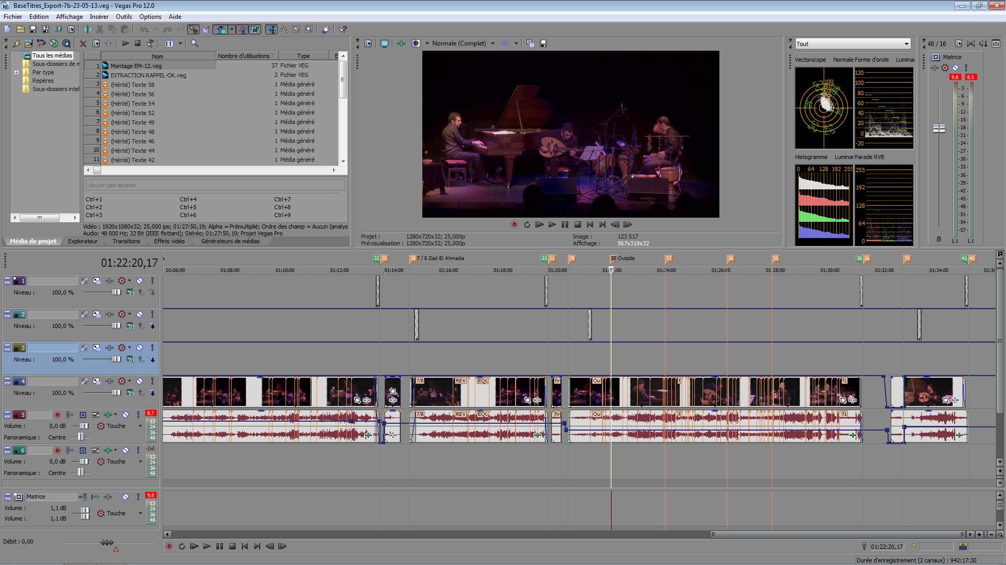This screenshot has width=1006, height=565.
Task: Switch to the Transitions tab
Action: [x=126, y=241]
